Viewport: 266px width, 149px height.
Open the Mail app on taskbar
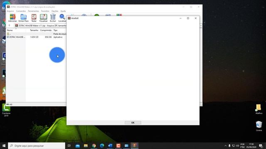click(78, 146)
